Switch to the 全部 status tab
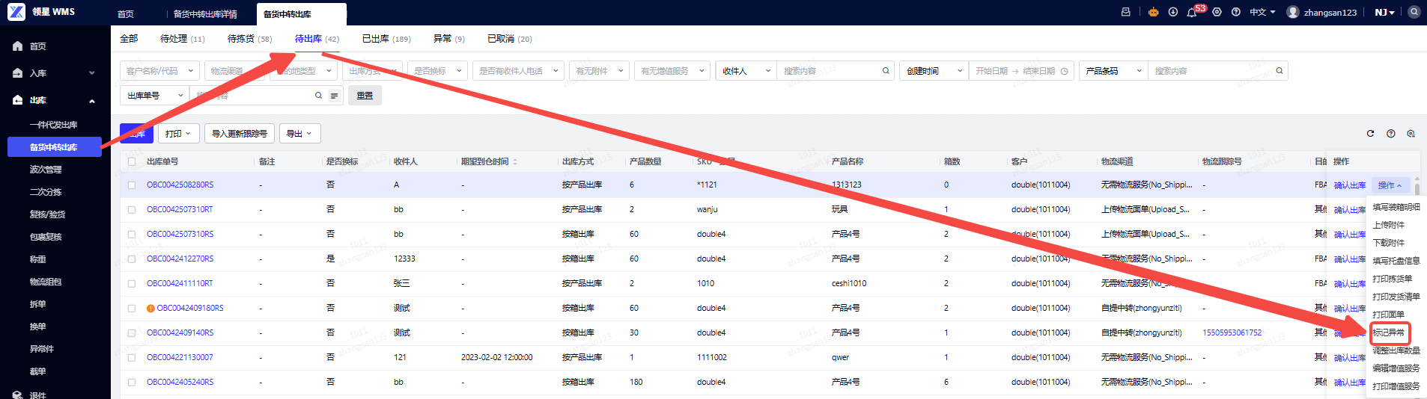The width and height of the screenshot is (1427, 399). point(129,39)
